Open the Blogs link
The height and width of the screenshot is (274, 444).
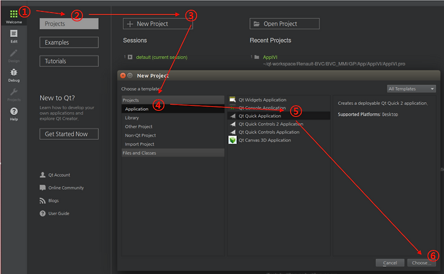[x=53, y=201]
